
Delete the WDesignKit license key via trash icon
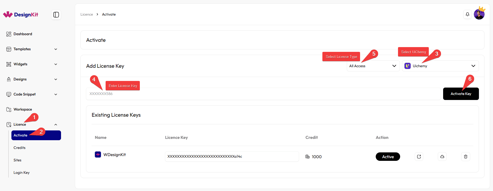pyautogui.click(x=465, y=157)
